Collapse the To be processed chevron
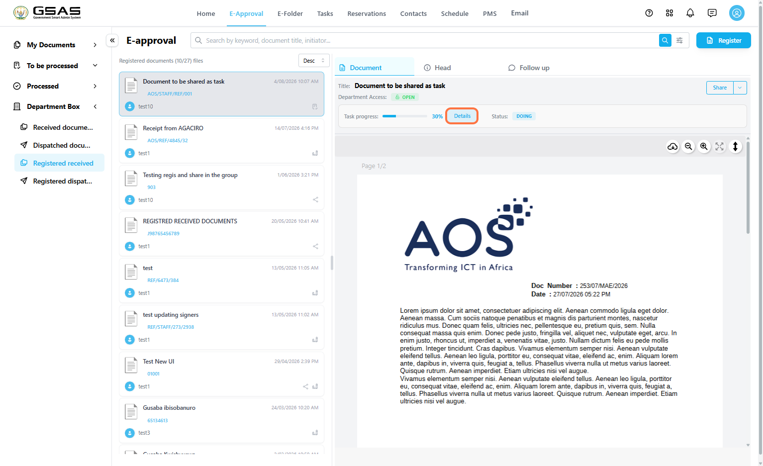 [95, 66]
